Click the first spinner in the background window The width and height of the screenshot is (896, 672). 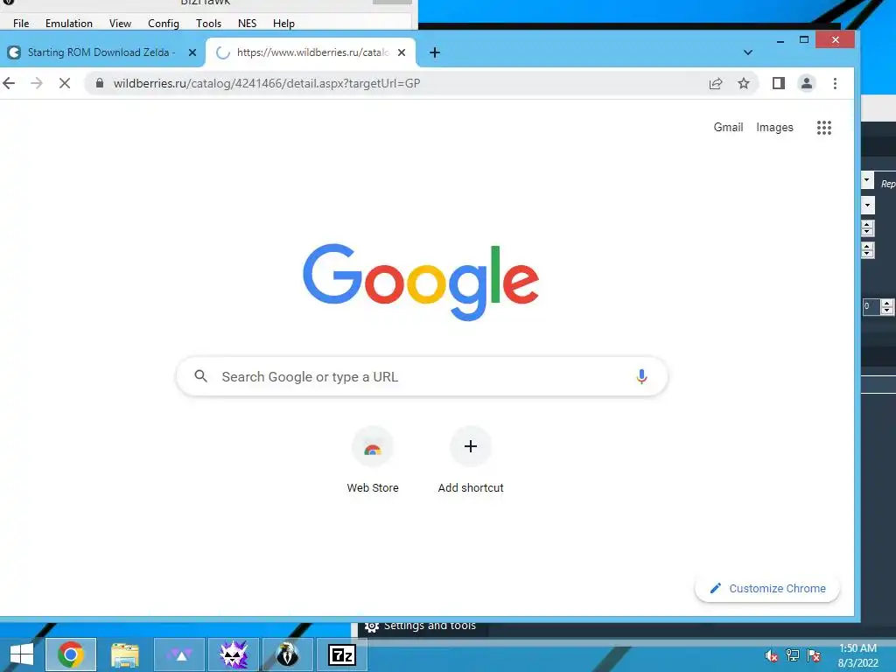(867, 228)
